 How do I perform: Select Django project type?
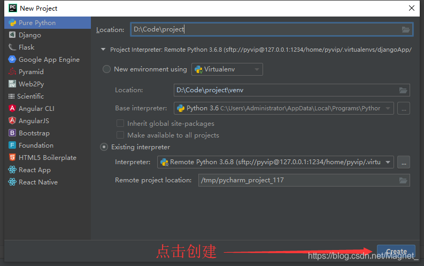(48, 35)
